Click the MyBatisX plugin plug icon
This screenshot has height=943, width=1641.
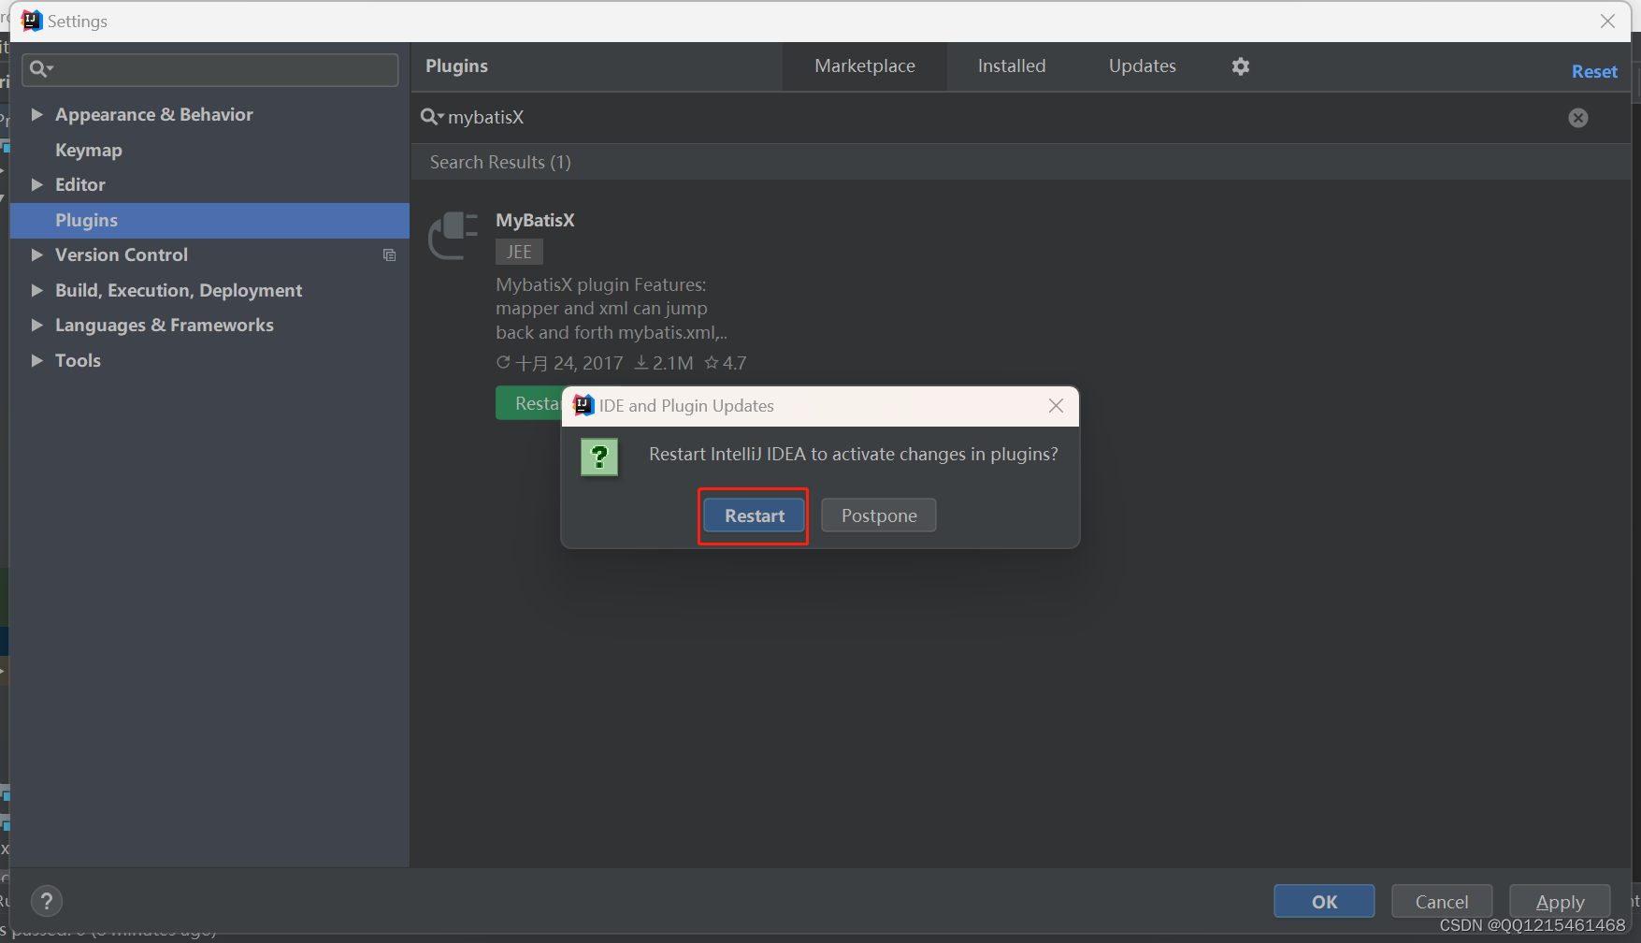tap(453, 235)
